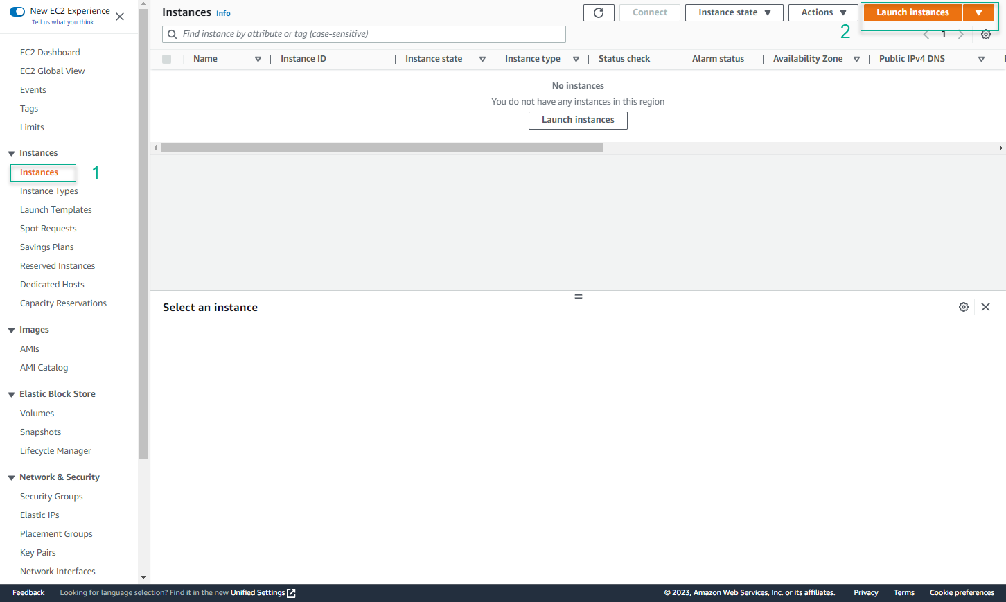Click horizontal scrollbar right arrow
The width and height of the screenshot is (1006, 602).
(x=1000, y=148)
